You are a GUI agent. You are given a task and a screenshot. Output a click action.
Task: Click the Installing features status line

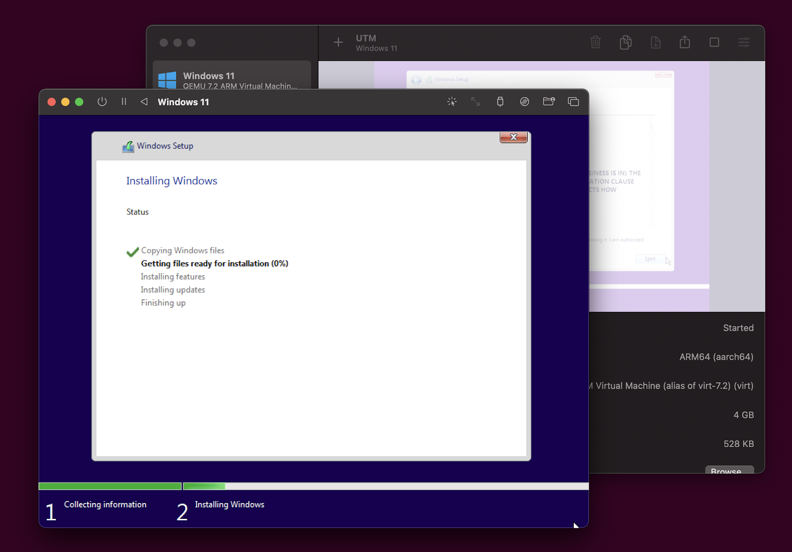coord(173,277)
